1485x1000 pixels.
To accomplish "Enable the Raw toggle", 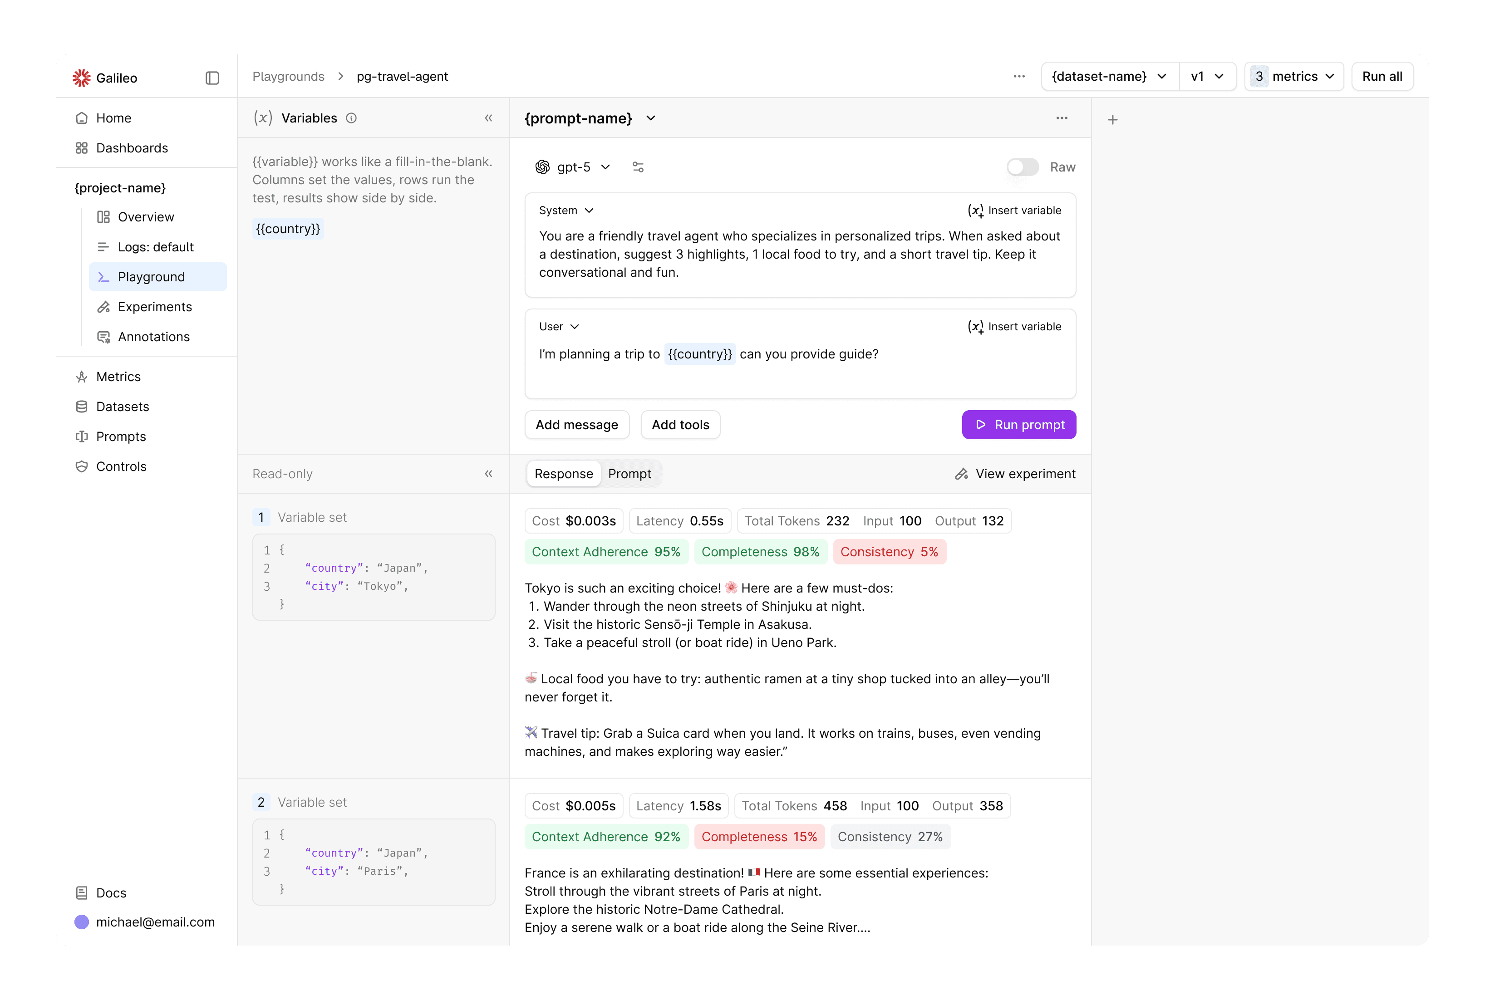I will 1023,167.
